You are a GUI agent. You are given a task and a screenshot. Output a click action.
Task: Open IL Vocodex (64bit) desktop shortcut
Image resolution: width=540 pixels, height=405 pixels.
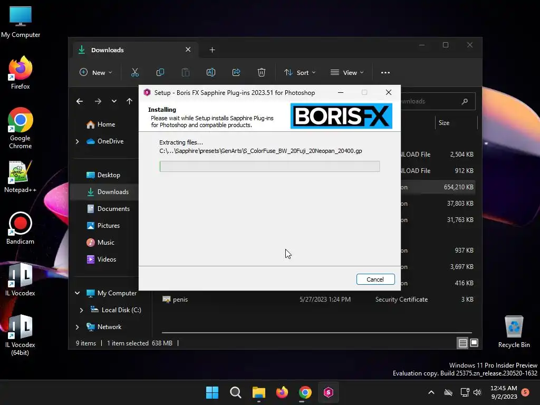click(x=21, y=335)
